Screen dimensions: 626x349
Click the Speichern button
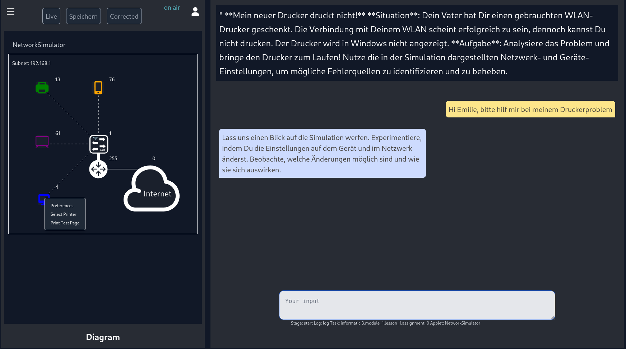tap(83, 16)
